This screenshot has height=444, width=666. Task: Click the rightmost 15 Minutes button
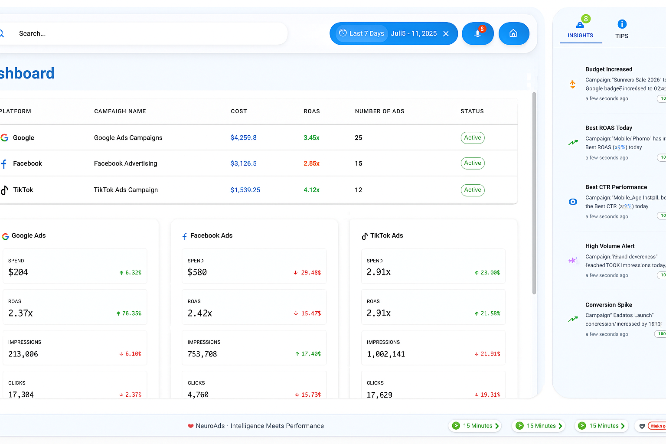click(x=601, y=426)
